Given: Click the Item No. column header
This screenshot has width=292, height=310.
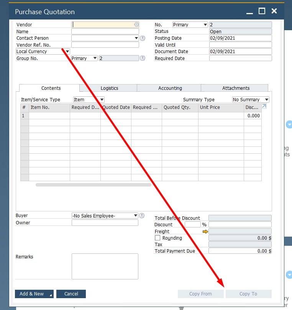Looking at the screenshot, I should pos(49,107).
